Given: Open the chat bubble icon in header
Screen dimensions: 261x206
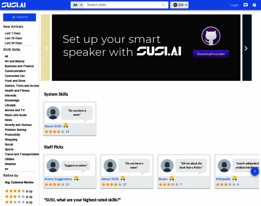Looking at the screenshot, I should [x=246, y=5].
